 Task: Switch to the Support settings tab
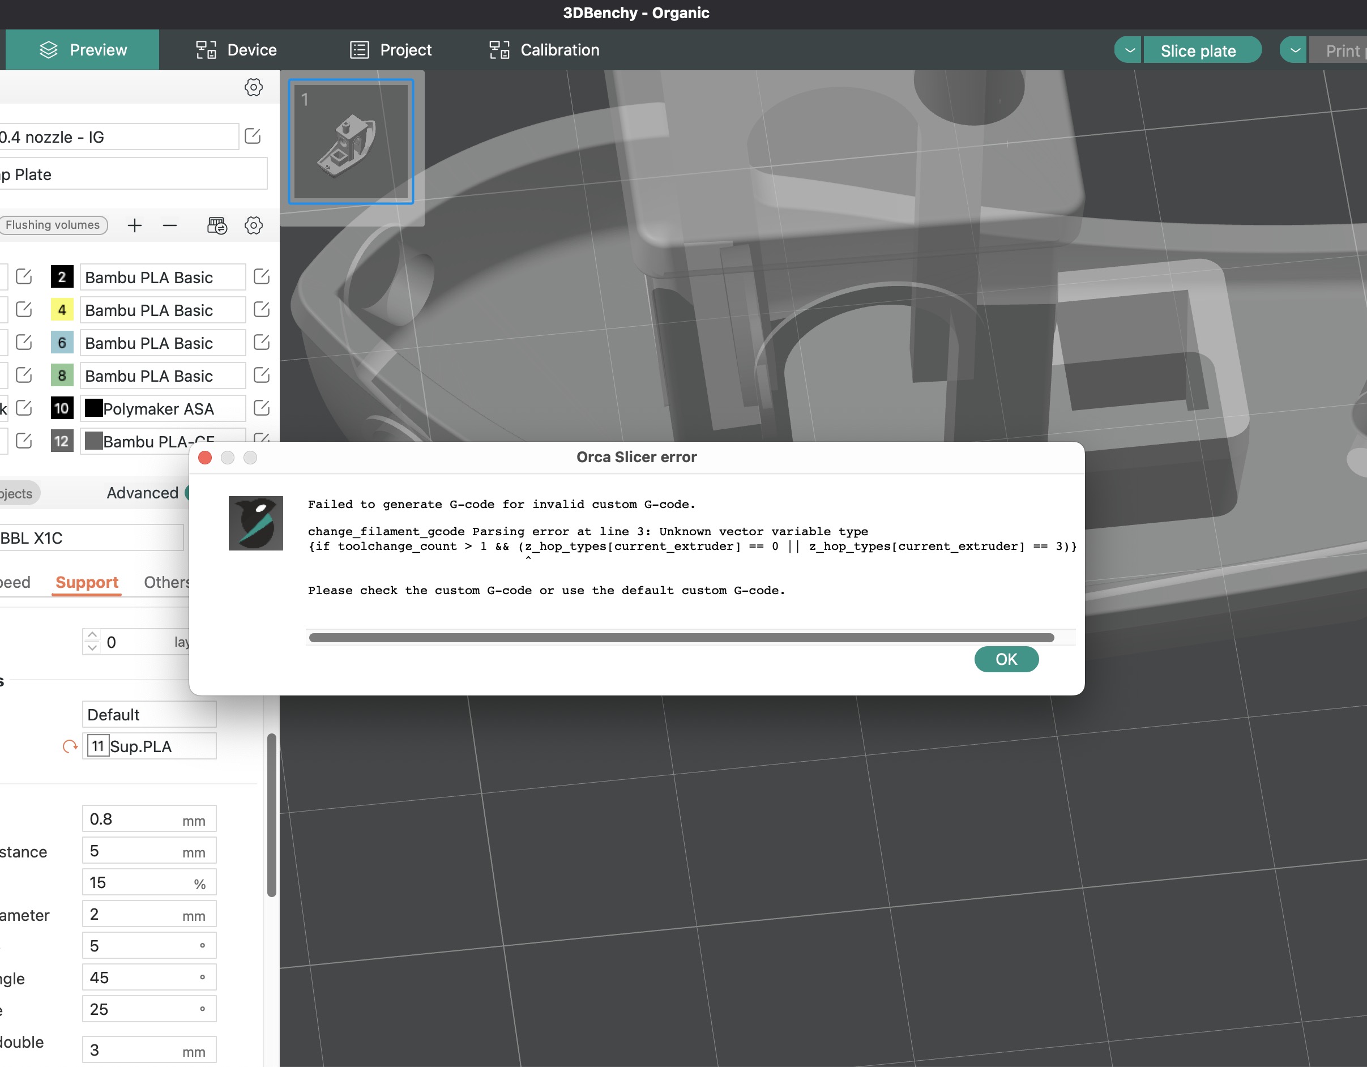[87, 582]
